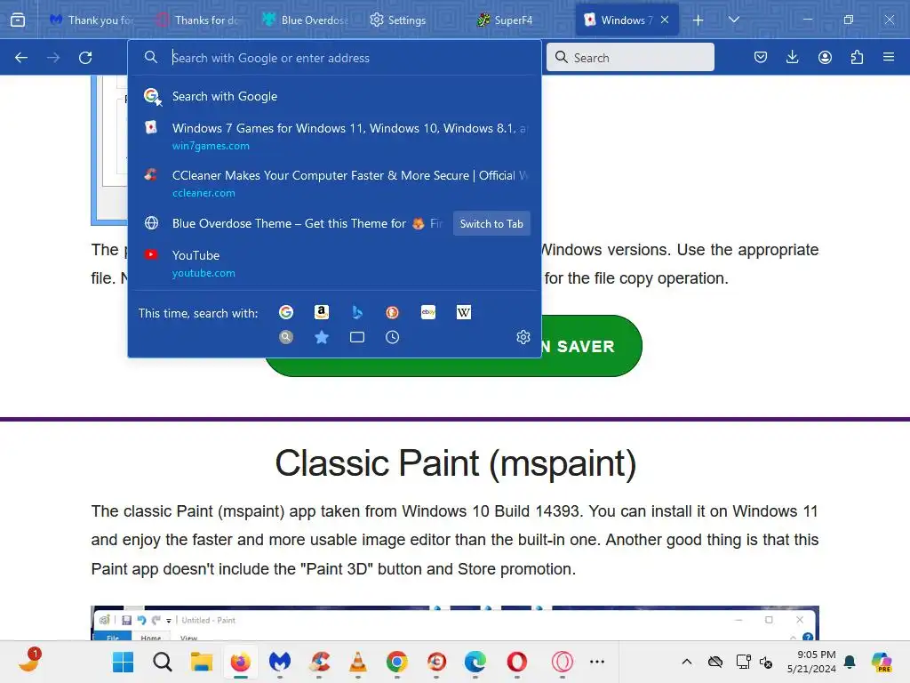Click the gray magnifier search engine icon
Image resolution: width=910 pixels, height=683 pixels.
[286, 337]
